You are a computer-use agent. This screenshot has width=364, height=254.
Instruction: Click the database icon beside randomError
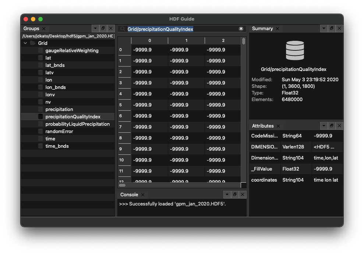pyautogui.click(x=40, y=131)
